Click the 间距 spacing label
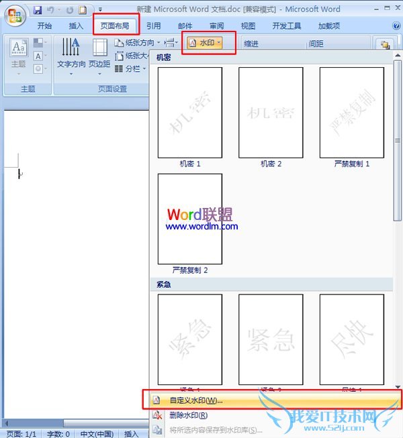Viewport: 403px width, 438px height. tap(316, 44)
